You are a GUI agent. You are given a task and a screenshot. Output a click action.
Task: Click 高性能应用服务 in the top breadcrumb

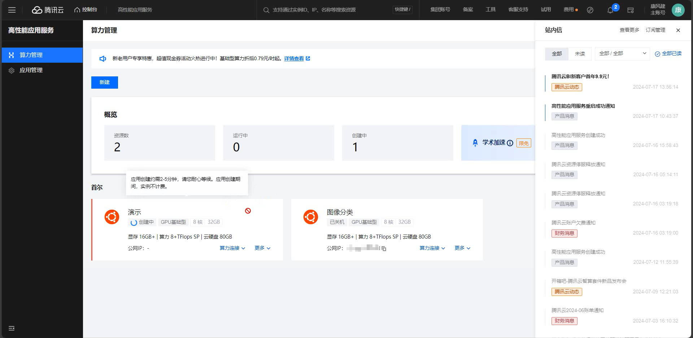tap(135, 10)
